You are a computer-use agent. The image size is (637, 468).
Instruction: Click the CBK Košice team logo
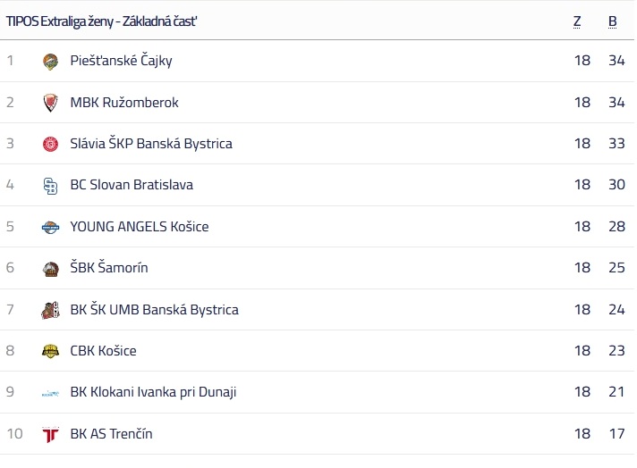[50, 351]
